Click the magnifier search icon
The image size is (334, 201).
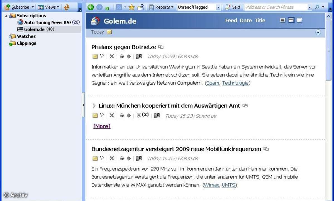317,7
